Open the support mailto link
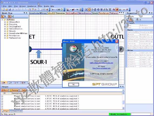Viewport: 154px width, 116px height. tap(101, 63)
